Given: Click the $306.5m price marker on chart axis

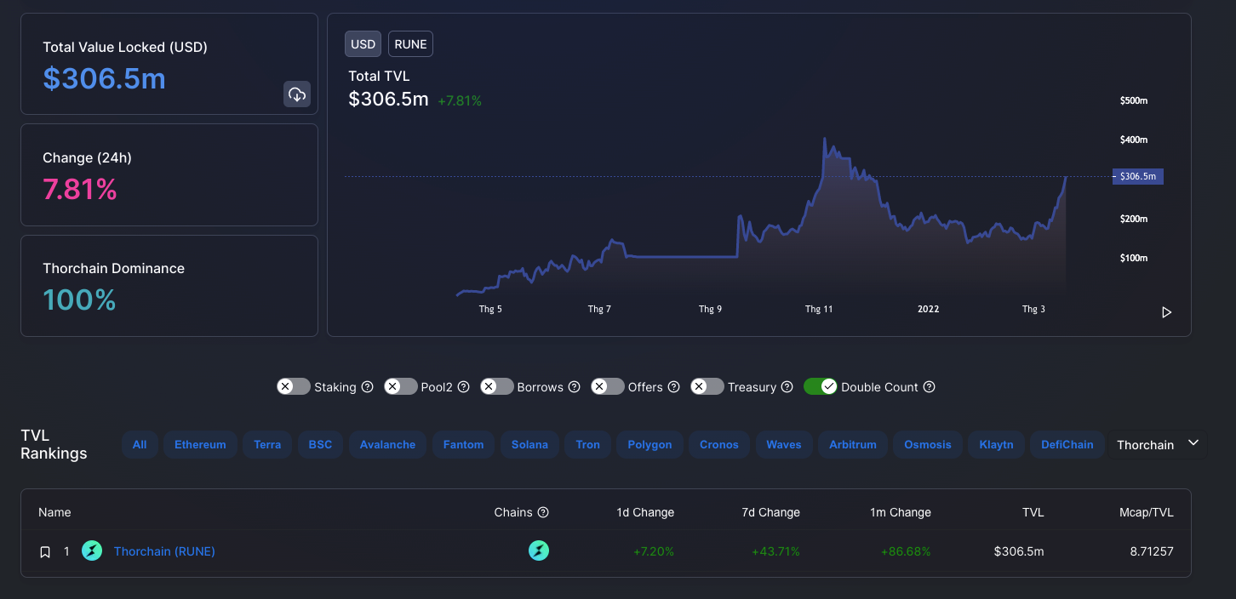Looking at the screenshot, I should coord(1138,176).
